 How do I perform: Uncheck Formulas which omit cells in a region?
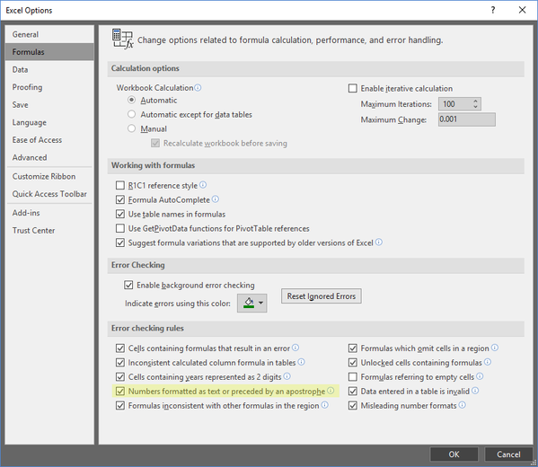(x=352, y=348)
